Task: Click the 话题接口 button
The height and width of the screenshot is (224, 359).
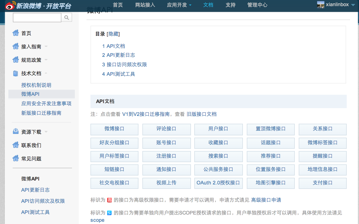Action: (271, 143)
